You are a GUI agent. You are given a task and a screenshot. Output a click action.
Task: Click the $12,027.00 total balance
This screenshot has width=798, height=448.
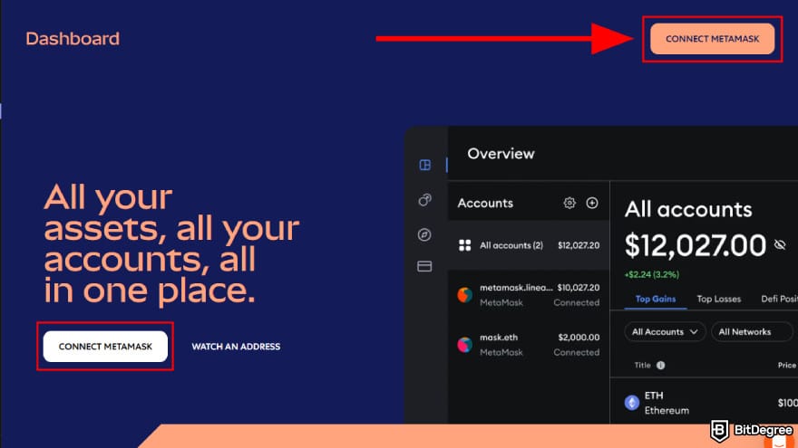point(696,245)
